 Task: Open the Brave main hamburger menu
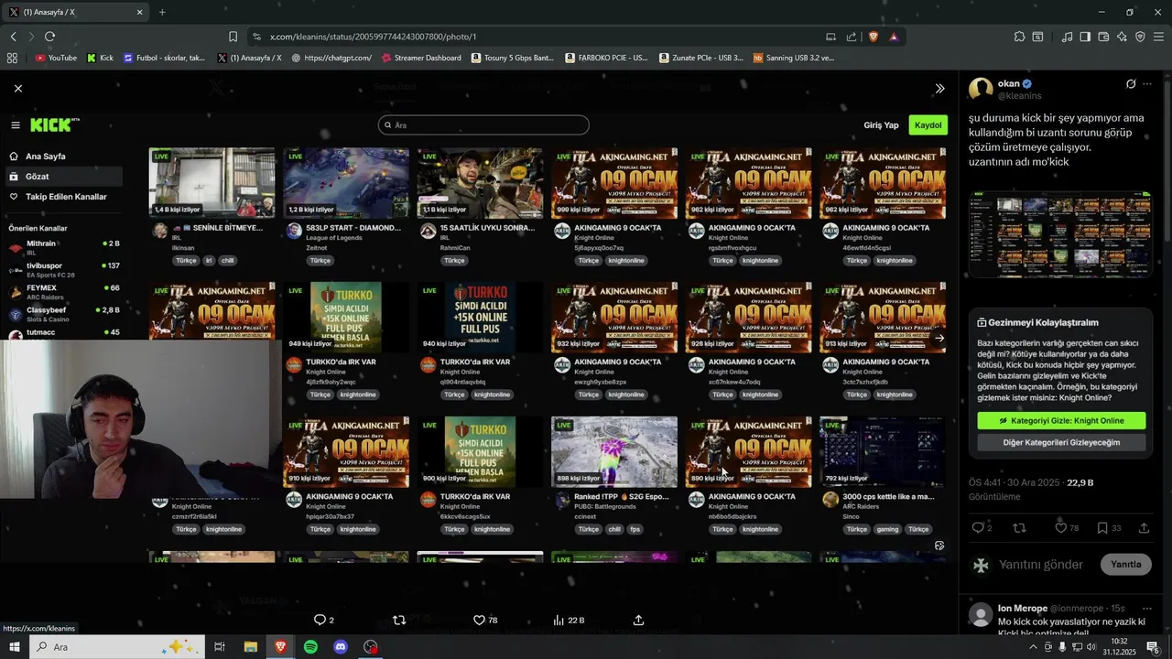(x=1159, y=37)
